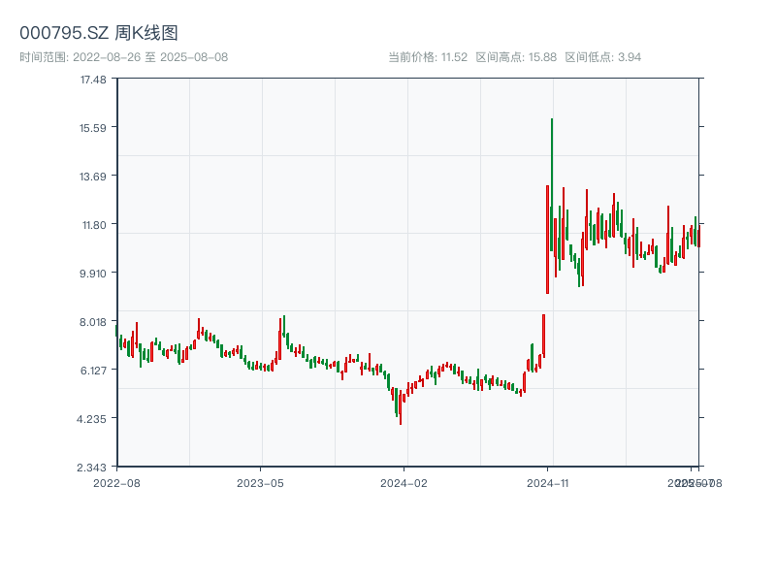Click y-axis label 9.910
Image resolution: width=776 pixels, height=582 pixels.
pos(93,274)
